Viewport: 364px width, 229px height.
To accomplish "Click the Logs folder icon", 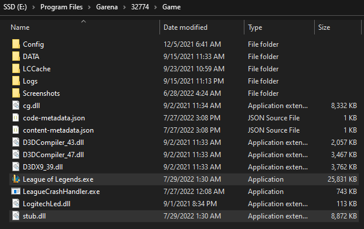I will (16, 81).
